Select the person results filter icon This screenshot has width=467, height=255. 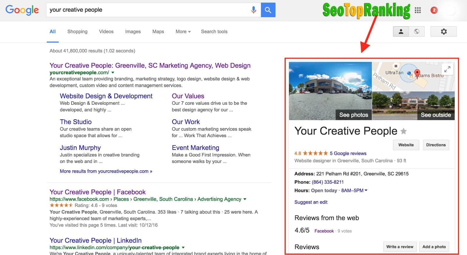400,31
